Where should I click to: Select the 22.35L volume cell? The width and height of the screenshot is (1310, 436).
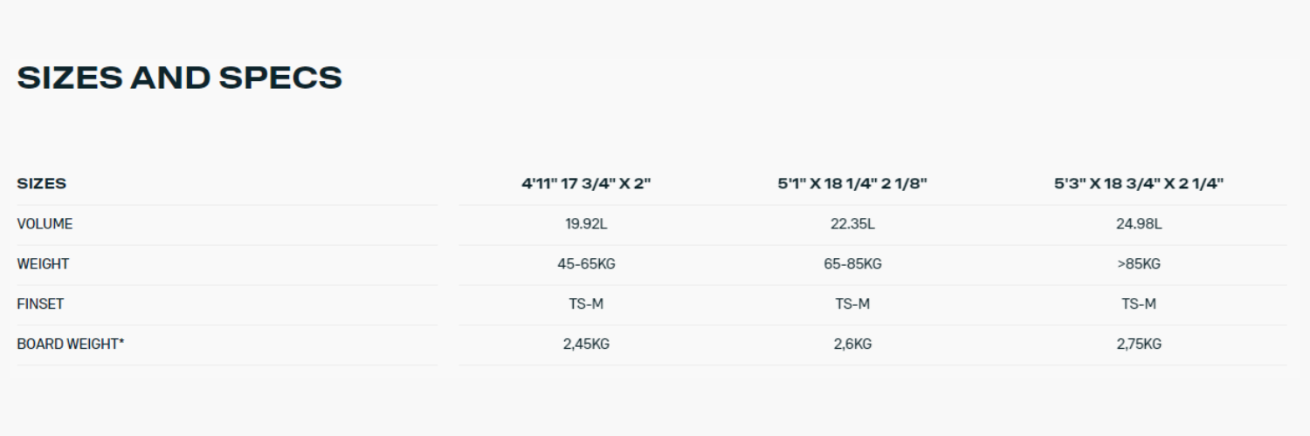(x=852, y=224)
